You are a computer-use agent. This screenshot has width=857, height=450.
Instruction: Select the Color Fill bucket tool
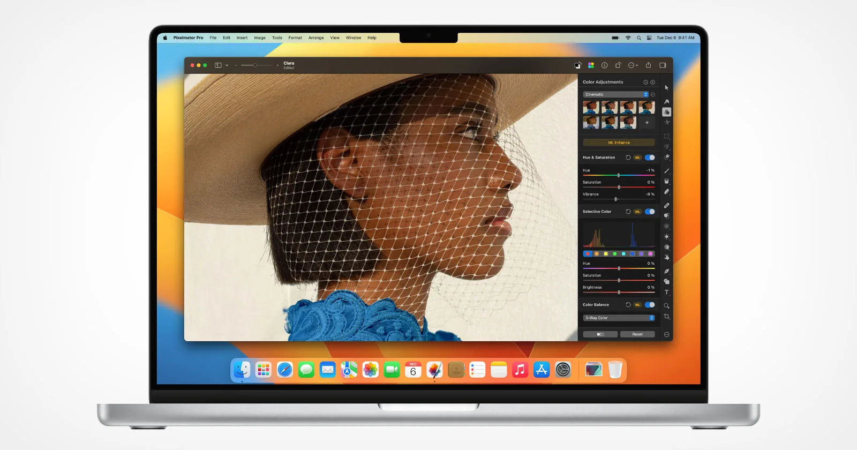point(666,181)
